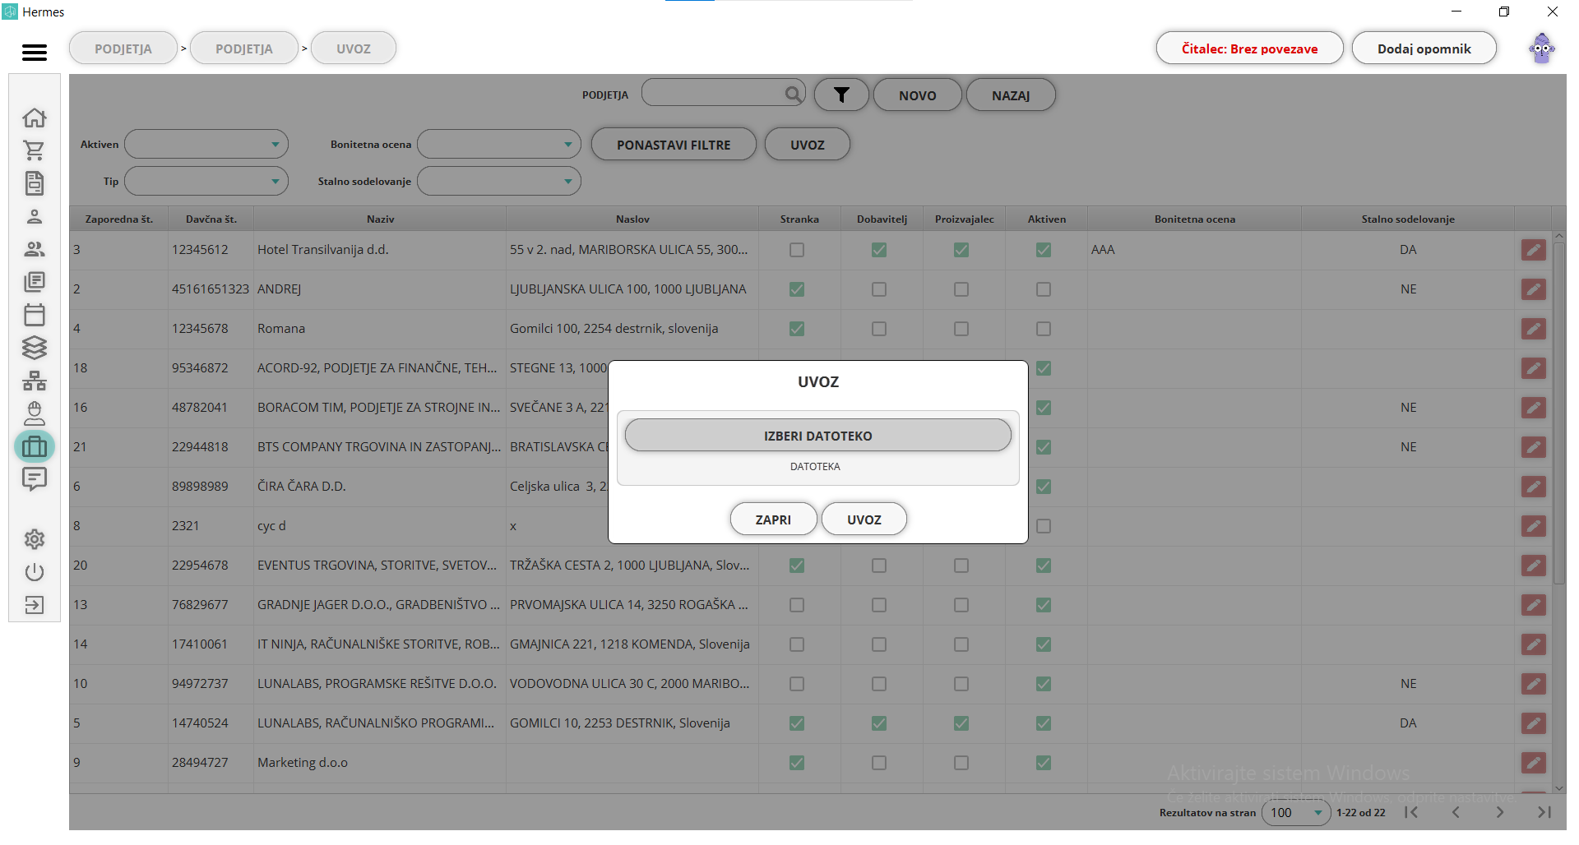Open the Bonitetna ocena dropdown
This screenshot has width=1579, height=845.
click(499, 144)
